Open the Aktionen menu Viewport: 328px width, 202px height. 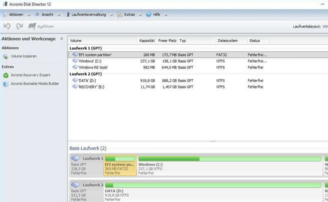(16, 14)
